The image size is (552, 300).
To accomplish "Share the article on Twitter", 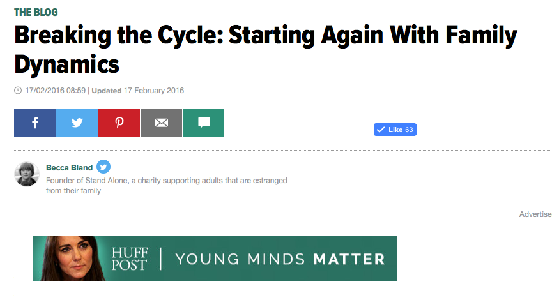I will (77, 123).
